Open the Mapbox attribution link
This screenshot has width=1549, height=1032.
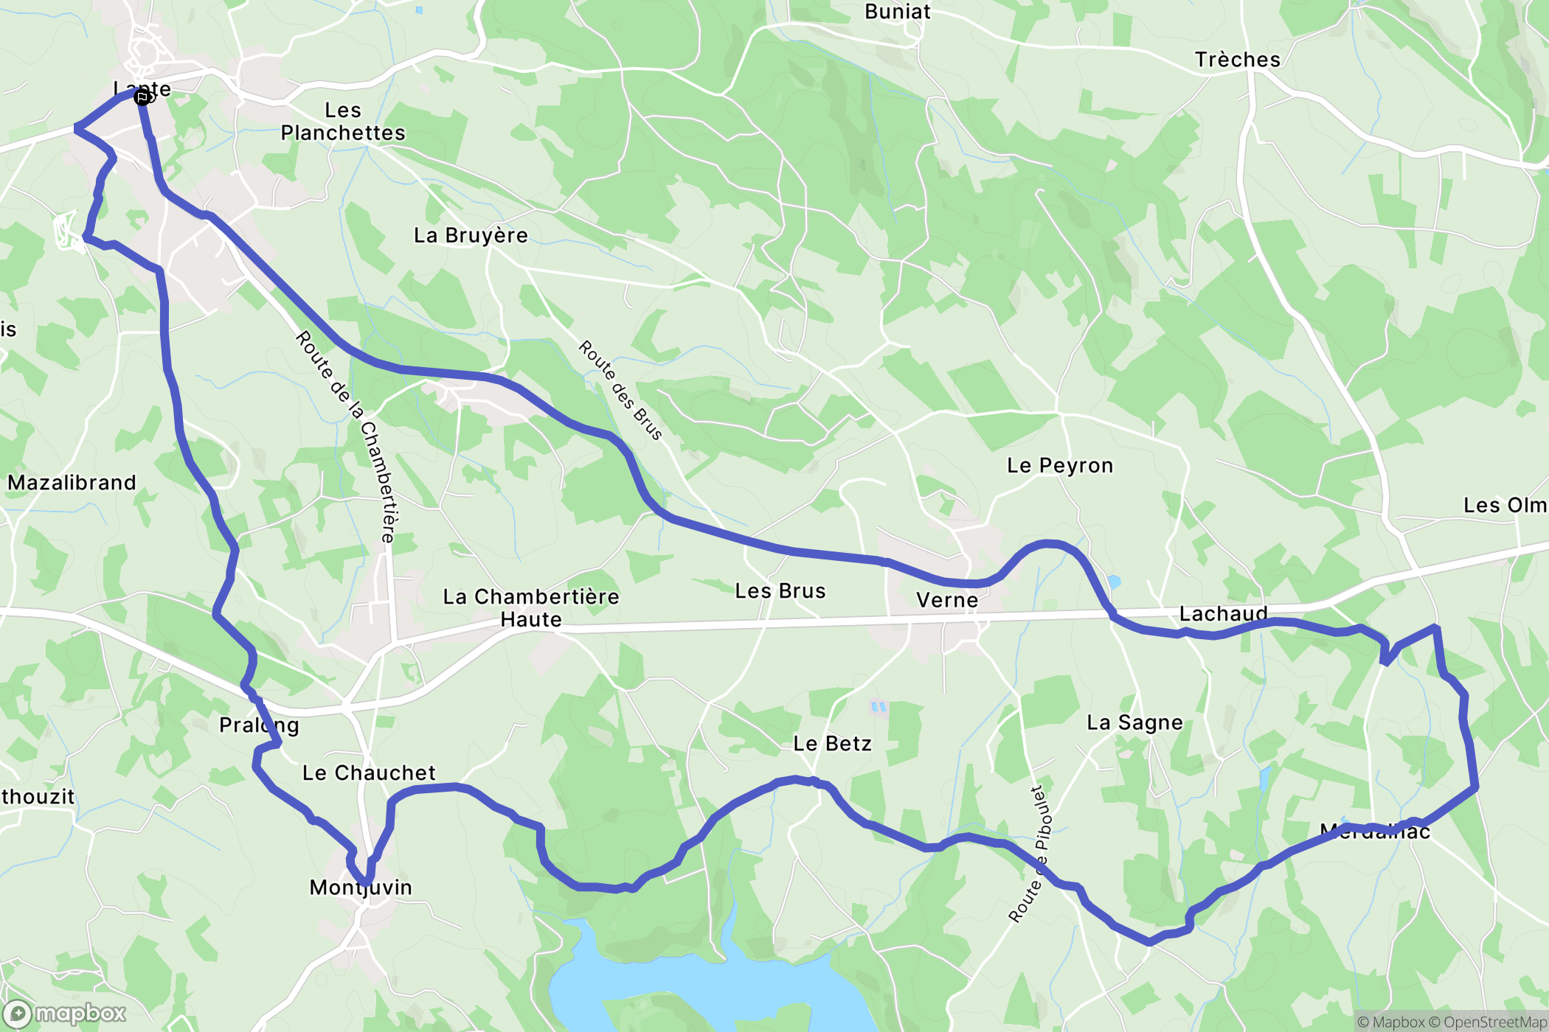click(x=1391, y=1022)
